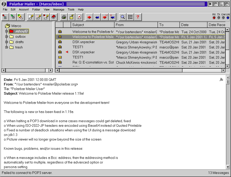This screenshot has width=231, height=177.
Task: Click envelope icon of 'Welcome to the Polarbar' row
Action: pos(60,32)
